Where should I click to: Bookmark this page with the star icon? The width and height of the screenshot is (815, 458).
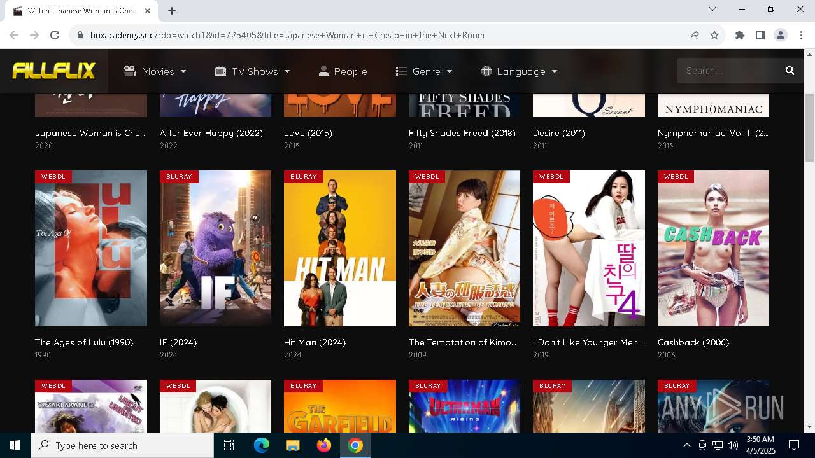click(714, 35)
